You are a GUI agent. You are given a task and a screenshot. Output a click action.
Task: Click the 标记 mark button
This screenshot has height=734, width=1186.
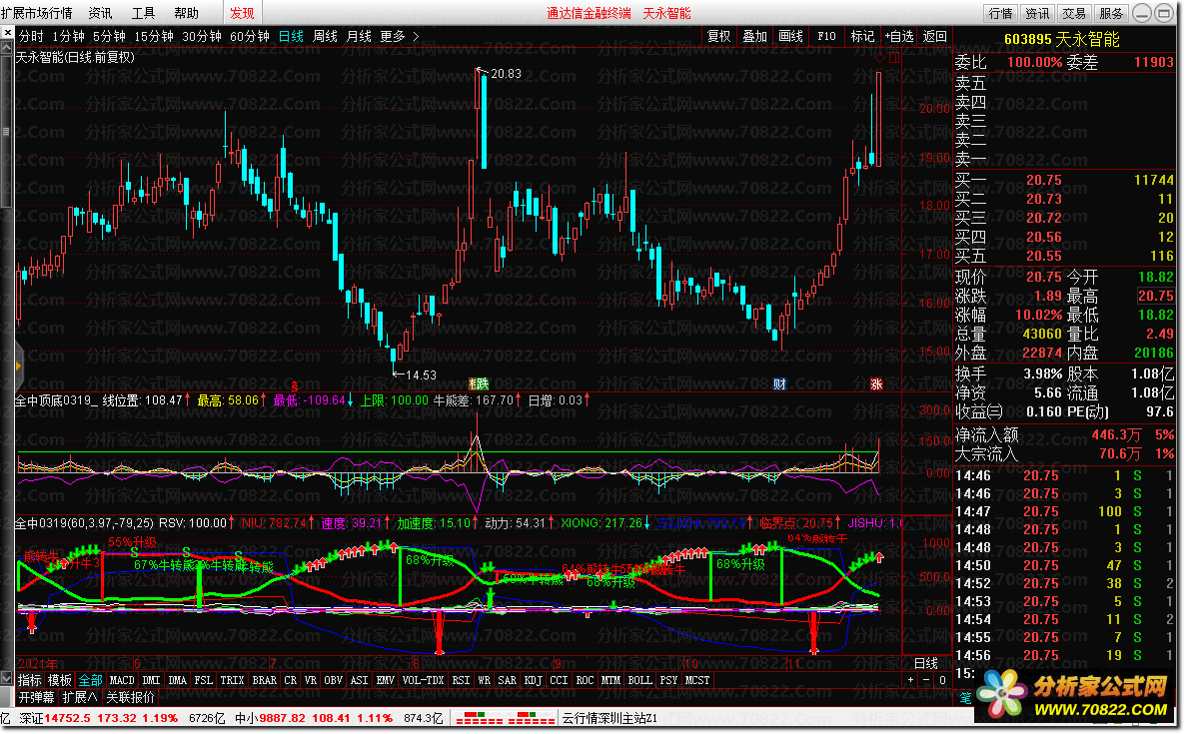(x=862, y=36)
